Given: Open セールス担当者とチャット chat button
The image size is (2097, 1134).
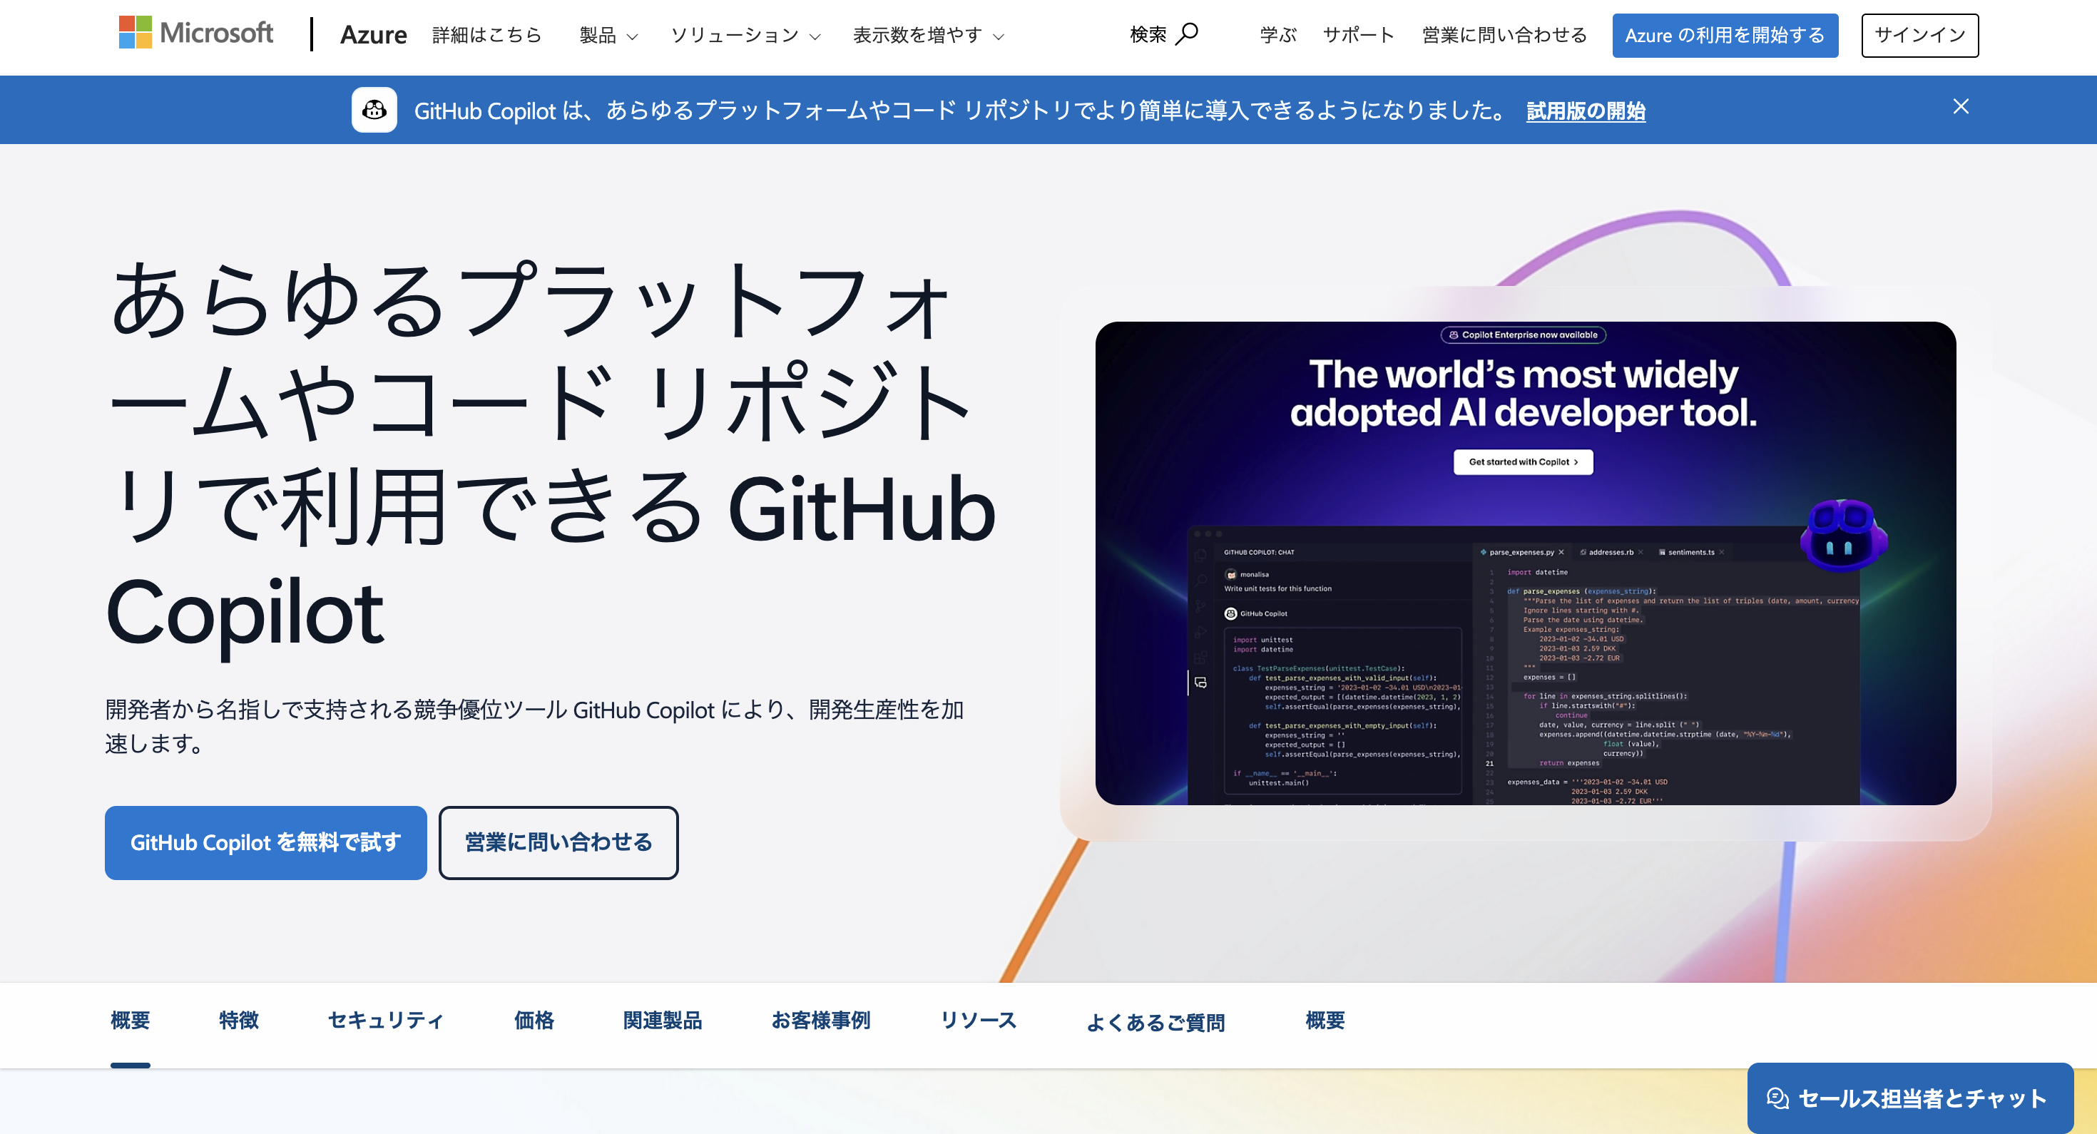Looking at the screenshot, I should [1910, 1098].
